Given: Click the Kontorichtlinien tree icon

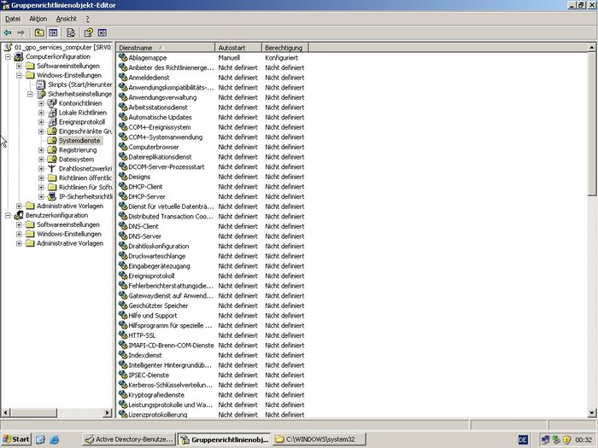Looking at the screenshot, I should click(x=52, y=103).
